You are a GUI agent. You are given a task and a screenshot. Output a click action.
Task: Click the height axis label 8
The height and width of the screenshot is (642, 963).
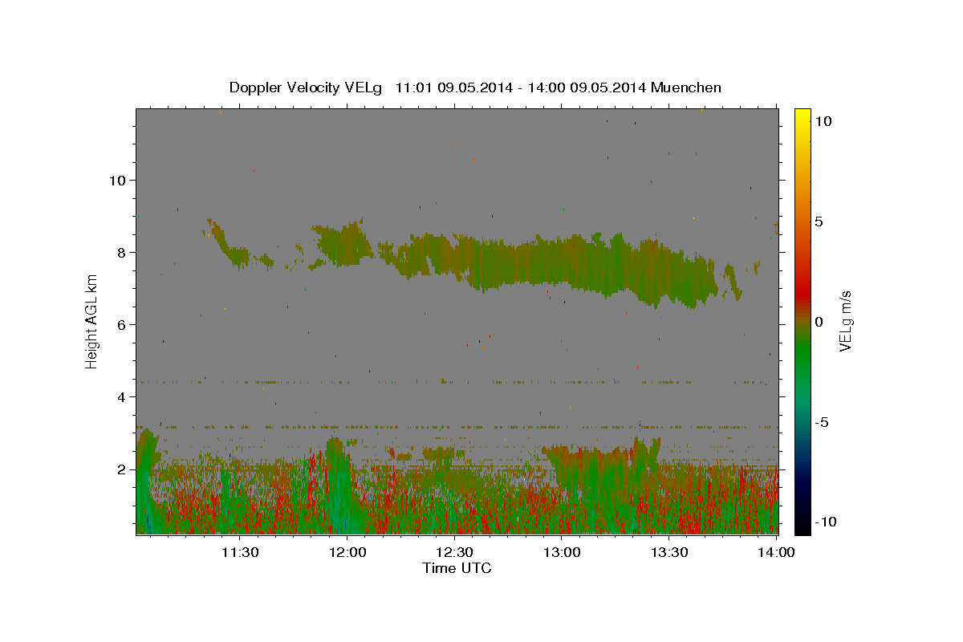[121, 252]
